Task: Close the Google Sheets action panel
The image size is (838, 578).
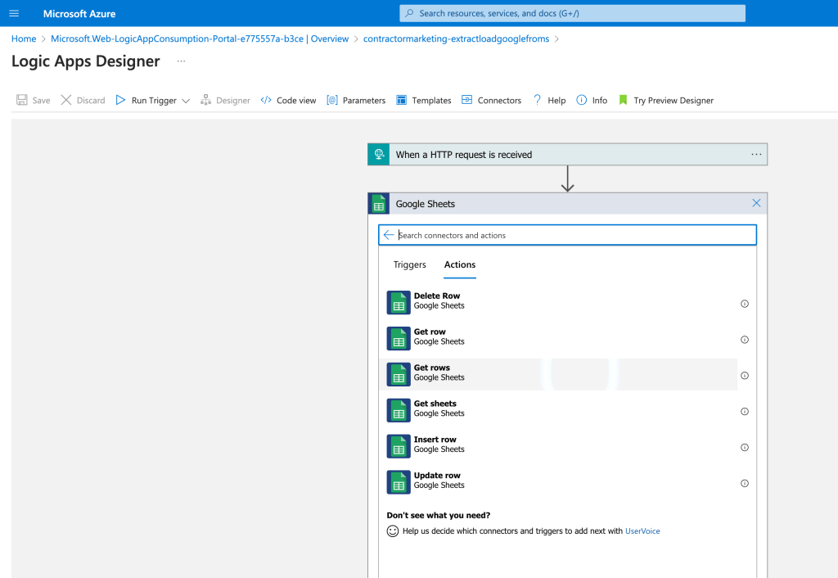Action: [x=756, y=203]
